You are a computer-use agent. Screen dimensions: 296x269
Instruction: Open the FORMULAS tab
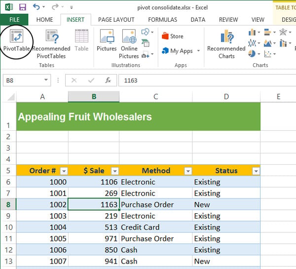click(x=162, y=20)
